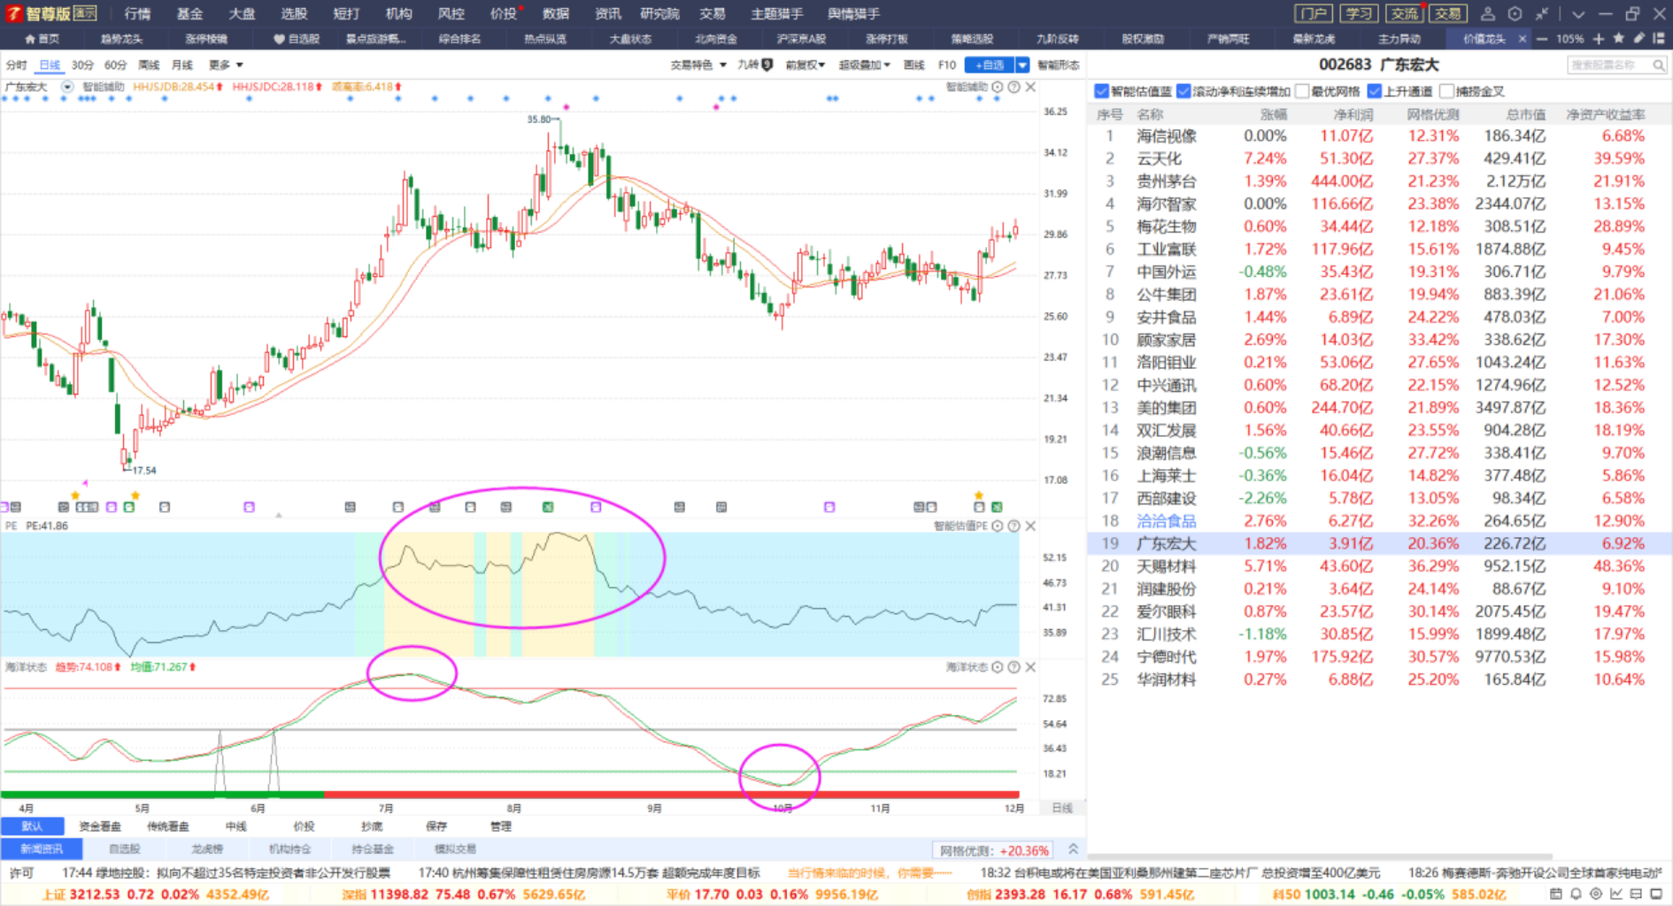Open help icon of the 海洋状态 panel

pos(1014,667)
